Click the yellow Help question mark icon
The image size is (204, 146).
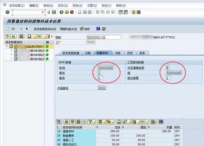click(x=134, y=12)
